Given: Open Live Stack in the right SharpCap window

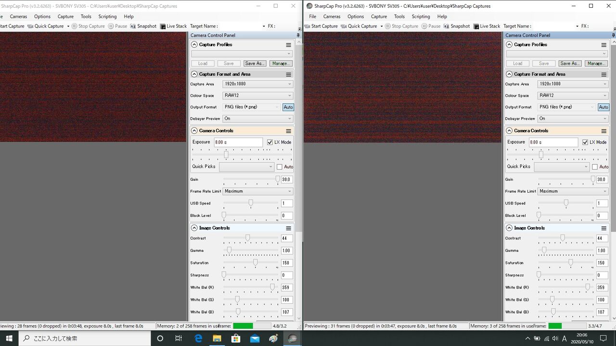Looking at the screenshot, I should 487,26.
